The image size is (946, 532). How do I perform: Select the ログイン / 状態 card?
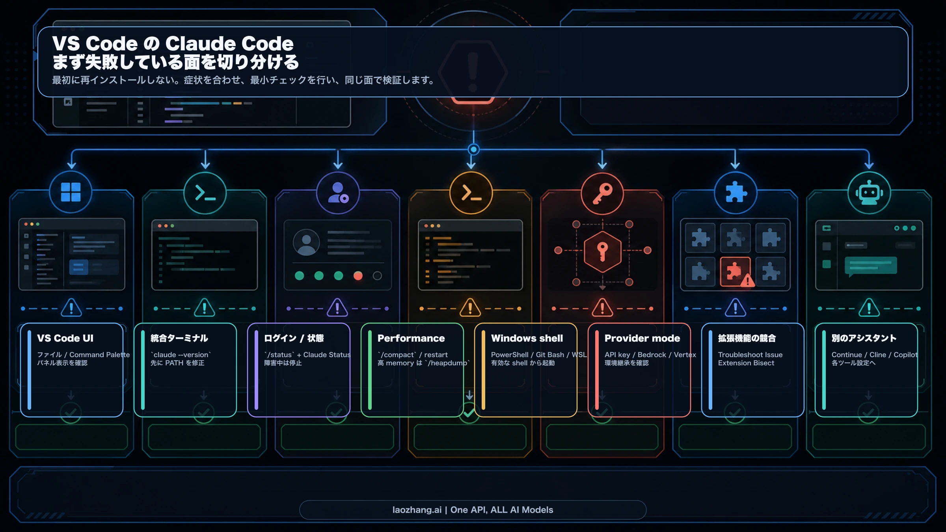[299, 370]
